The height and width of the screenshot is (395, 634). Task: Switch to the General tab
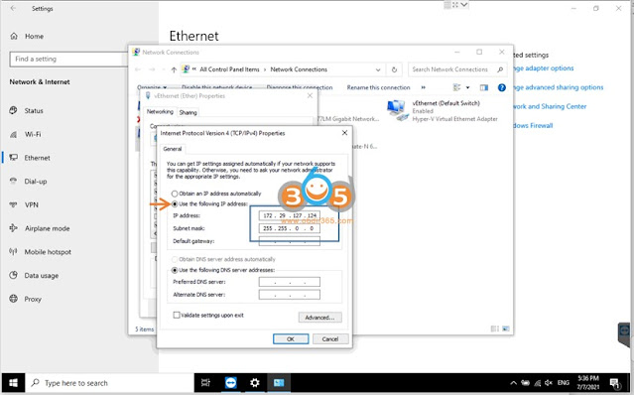coord(173,149)
